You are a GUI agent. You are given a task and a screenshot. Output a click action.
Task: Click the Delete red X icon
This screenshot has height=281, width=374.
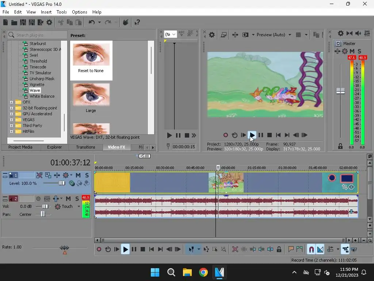click(235, 250)
